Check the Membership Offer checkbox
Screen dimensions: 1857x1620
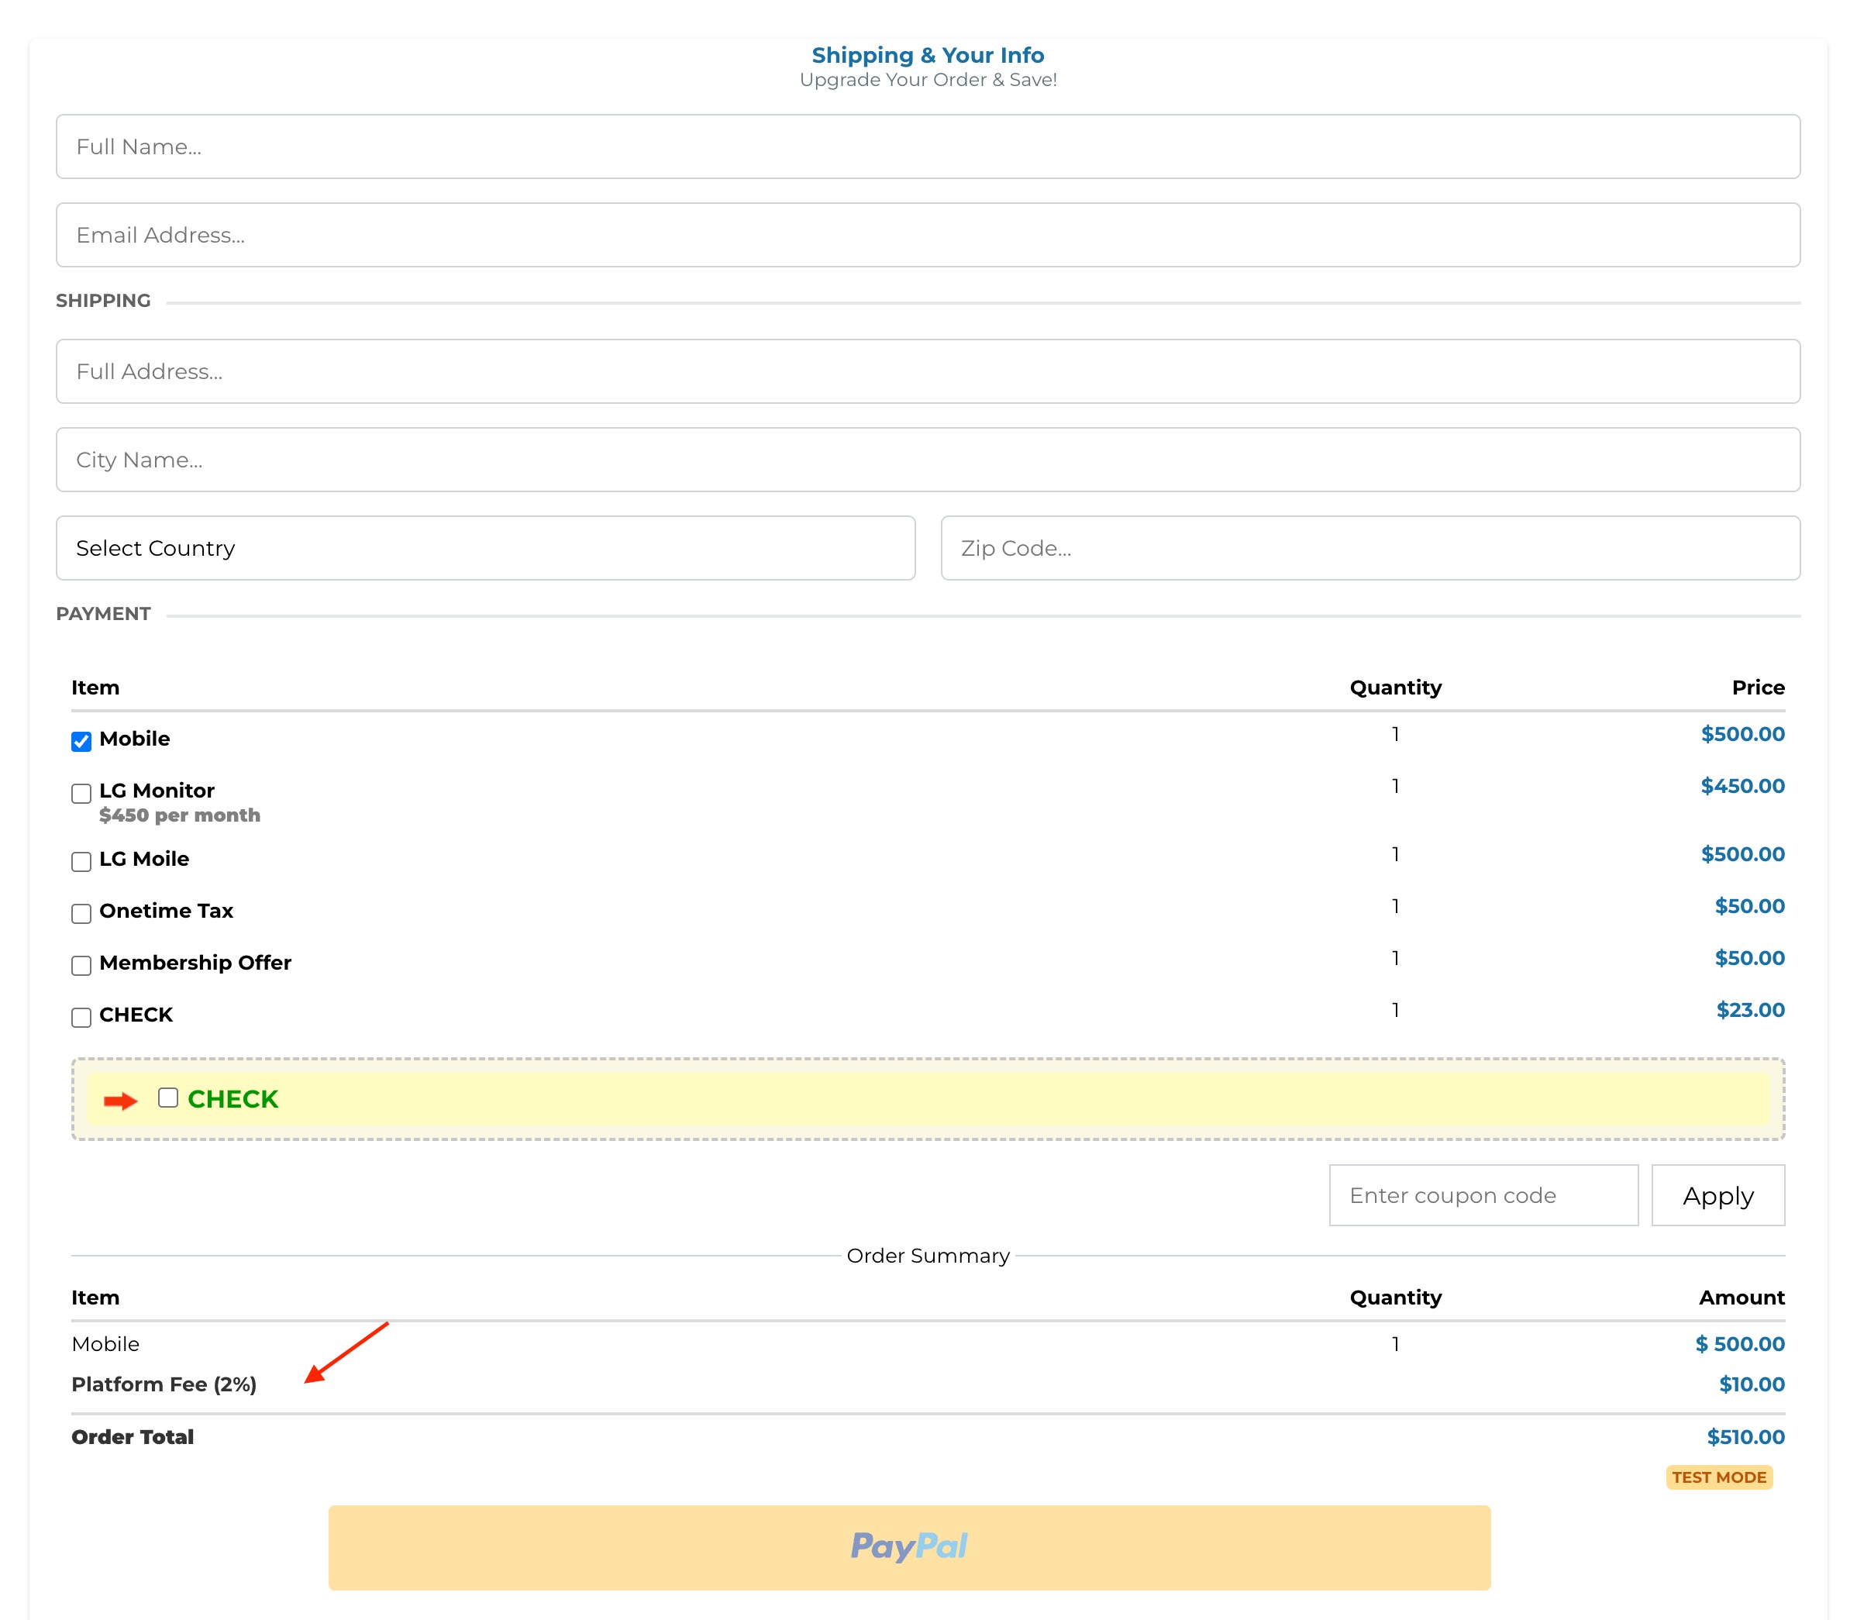[x=81, y=964]
